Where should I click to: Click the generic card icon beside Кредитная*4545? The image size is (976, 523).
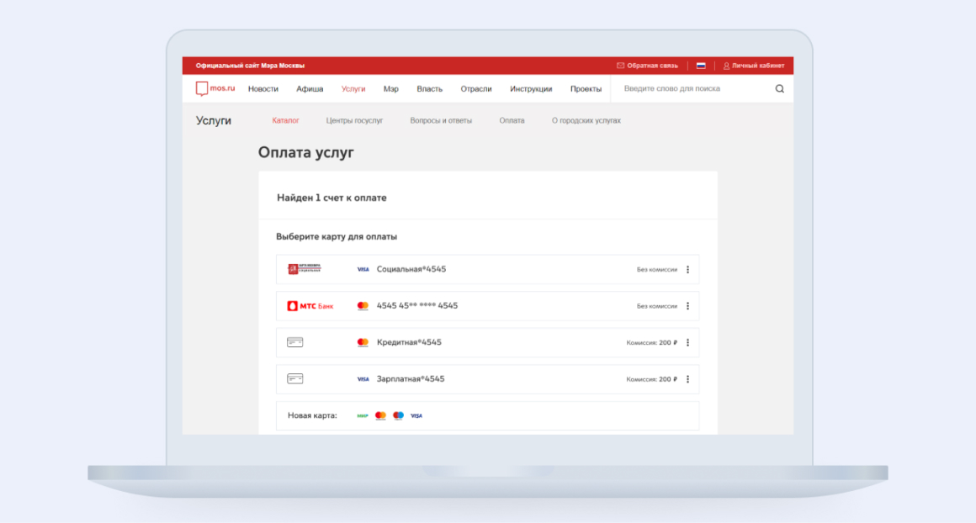[295, 342]
